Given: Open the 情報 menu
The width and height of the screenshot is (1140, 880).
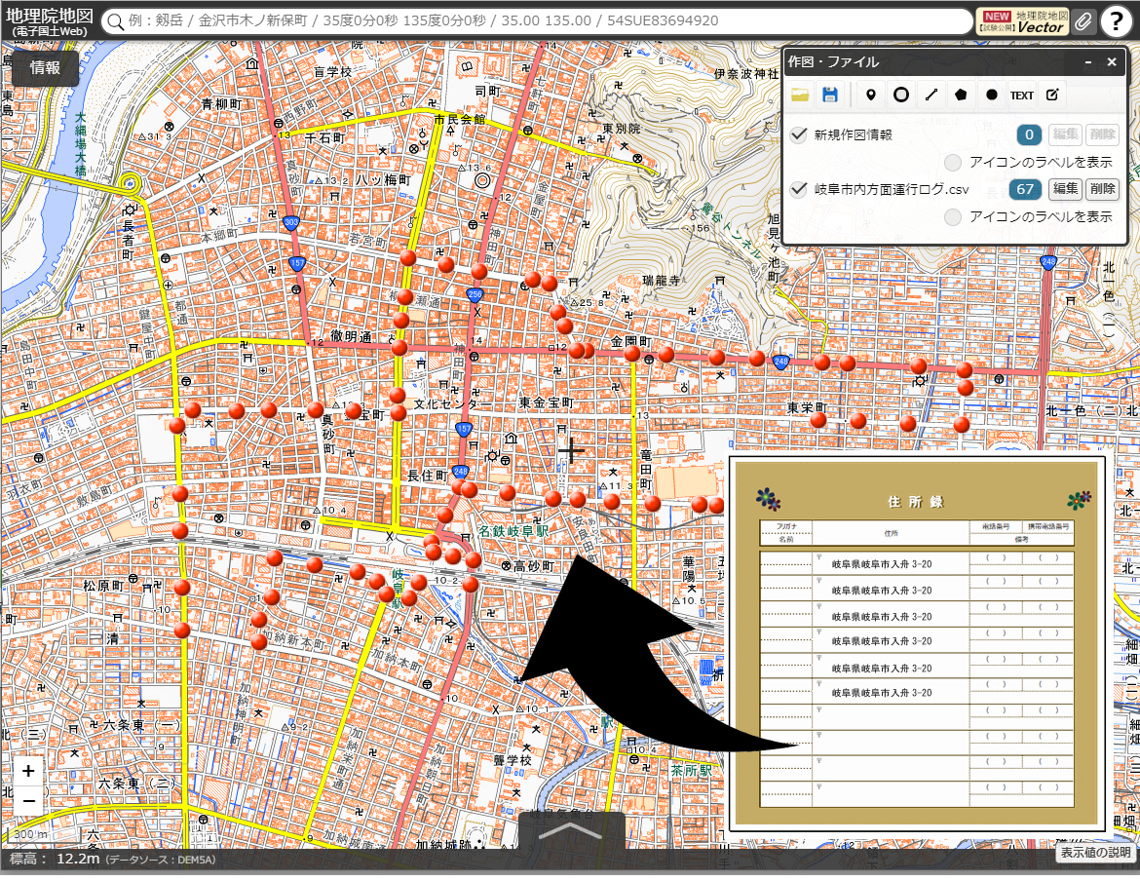Looking at the screenshot, I should point(45,67).
